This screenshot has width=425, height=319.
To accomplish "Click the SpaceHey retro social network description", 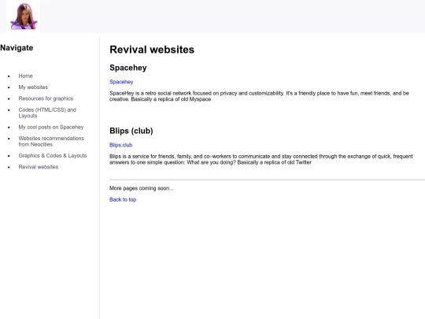I will [x=259, y=96].
